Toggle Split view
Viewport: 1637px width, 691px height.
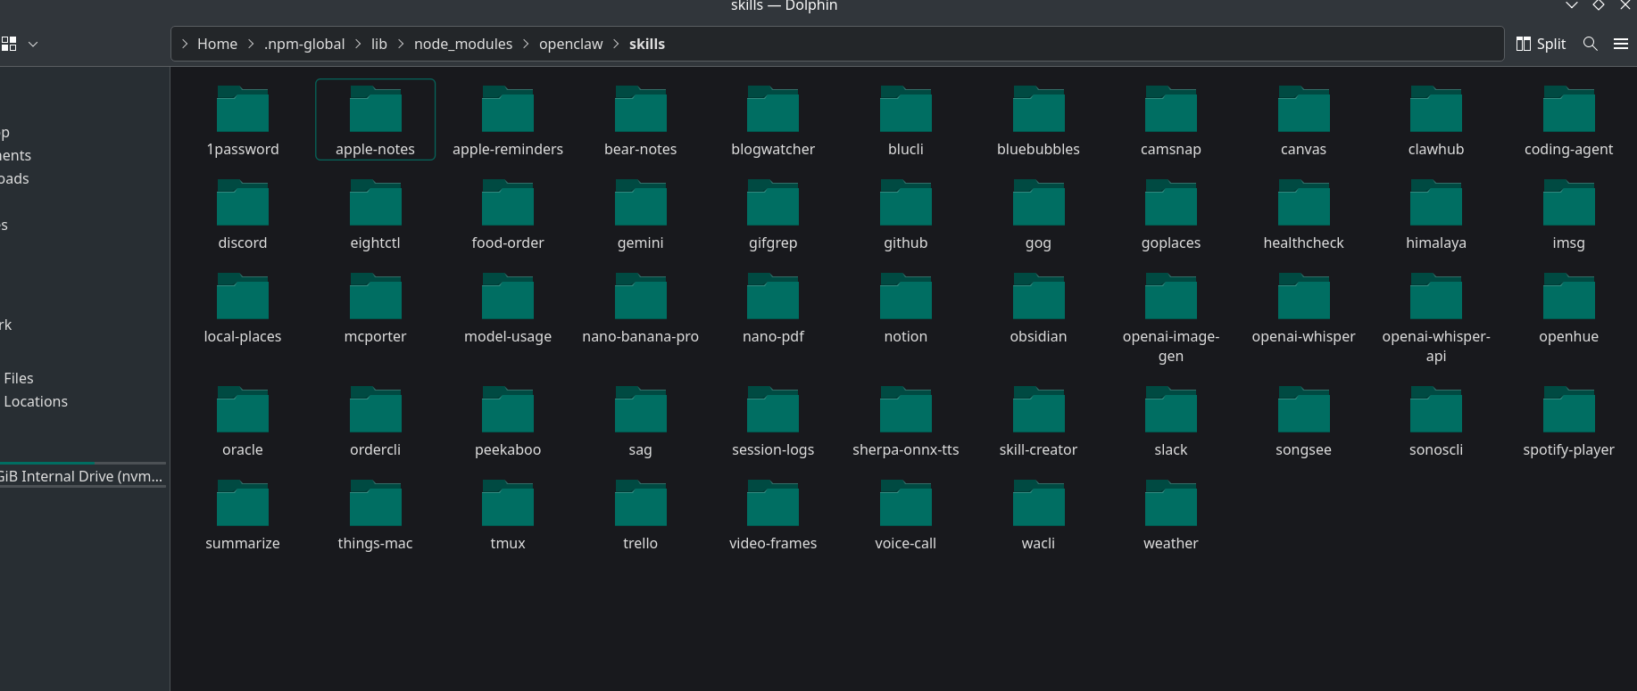1541,44
